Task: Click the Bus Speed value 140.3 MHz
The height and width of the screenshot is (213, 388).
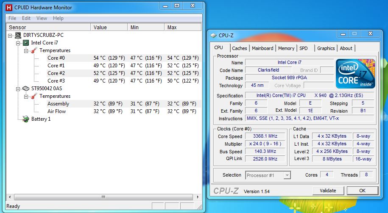Action: point(265,151)
